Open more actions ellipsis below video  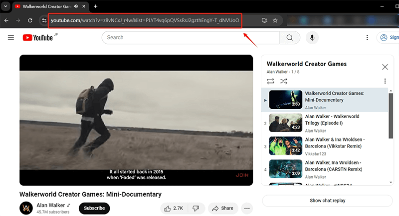[x=247, y=209]
